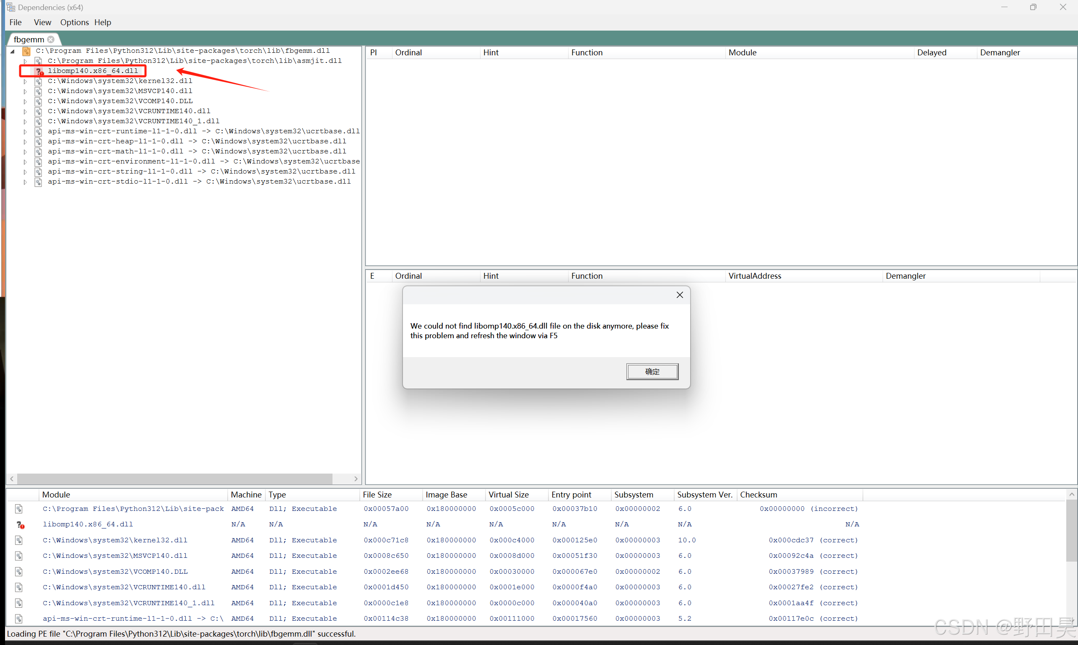1078x645 pixels.
Task: Expand the VCRUNTIME140_1.dll tree node
Action: (25, 121)
